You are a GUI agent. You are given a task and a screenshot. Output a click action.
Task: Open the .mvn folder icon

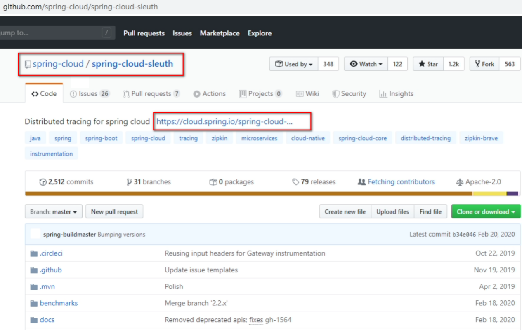(34, 286)
